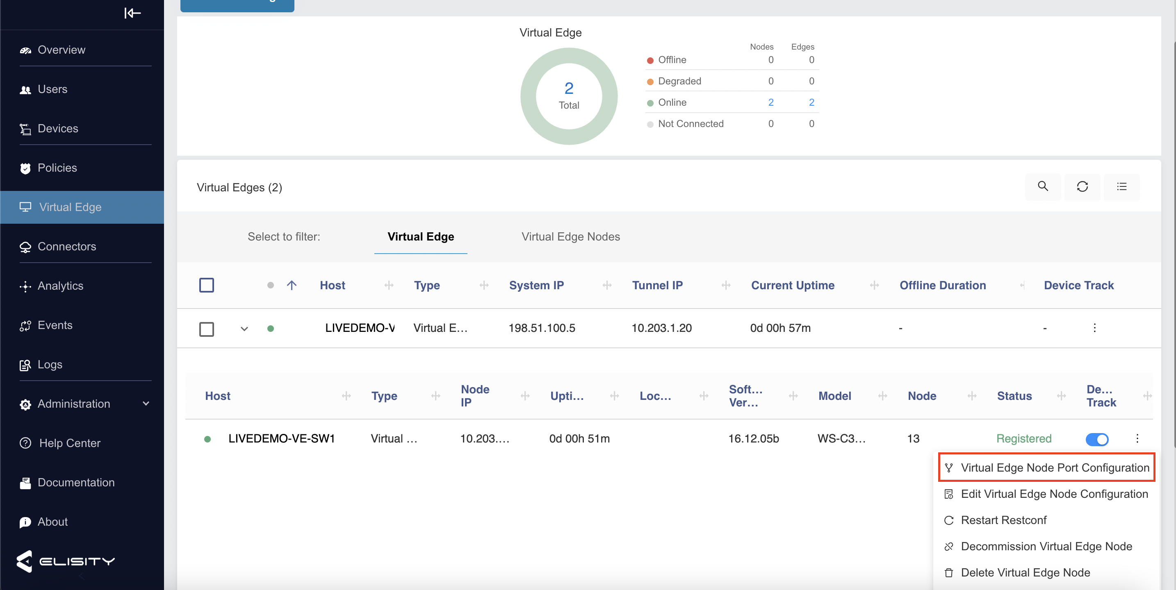Sort by Current Uptime column
This screenshot has width=1176, height=590.
click(793, 285)
